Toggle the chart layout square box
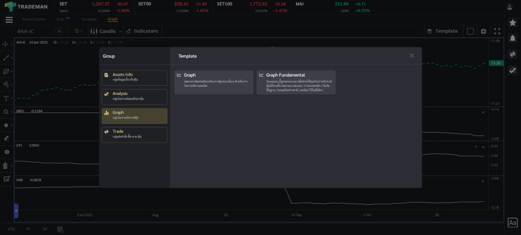 (470, 31)
